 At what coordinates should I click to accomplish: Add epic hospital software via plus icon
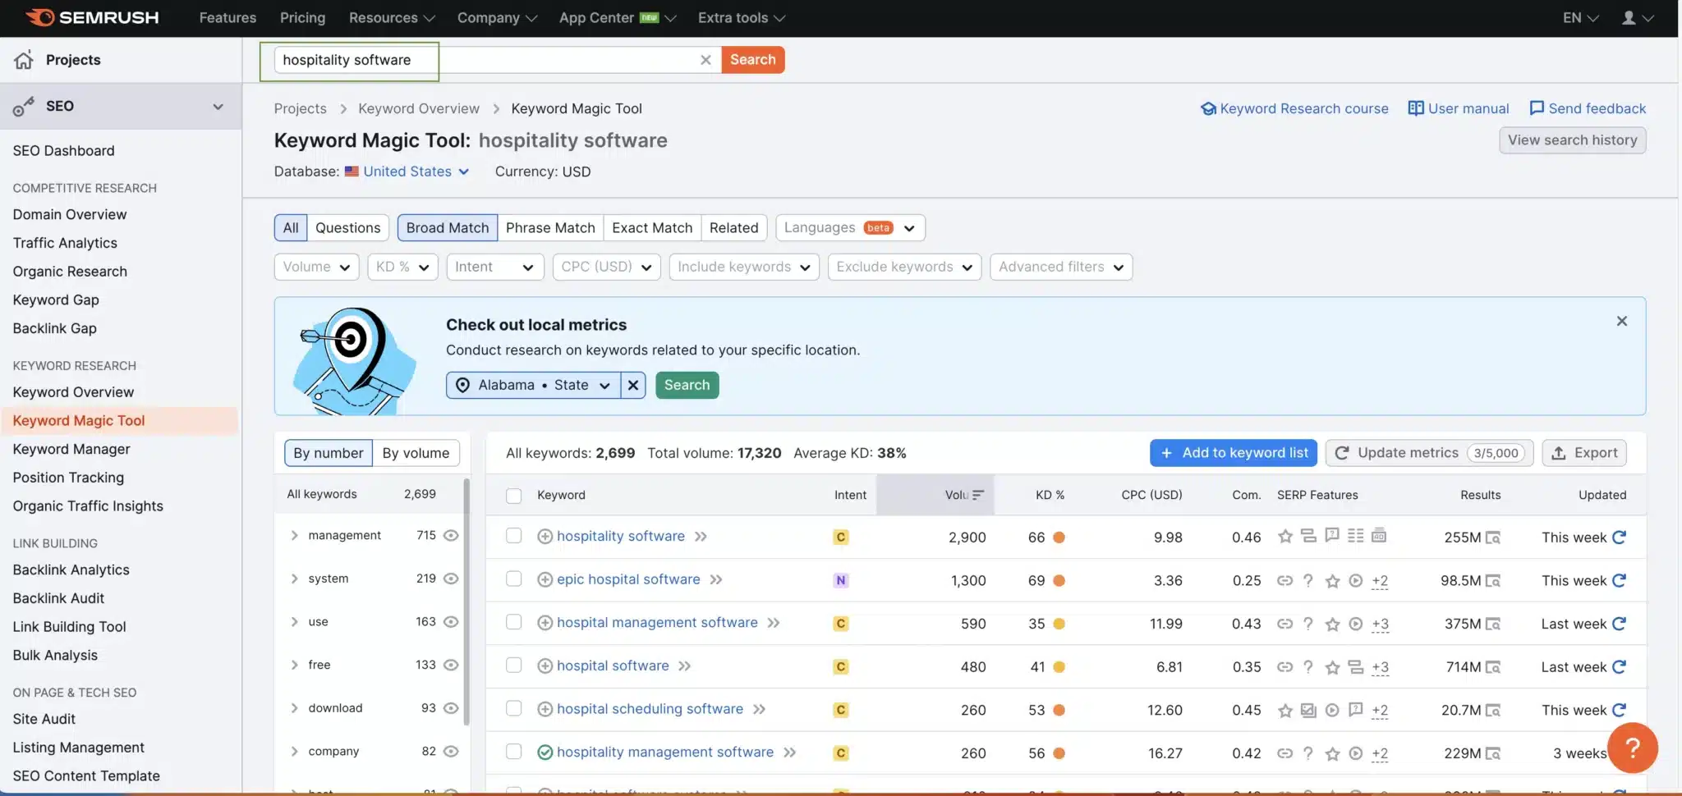[545, 580]
